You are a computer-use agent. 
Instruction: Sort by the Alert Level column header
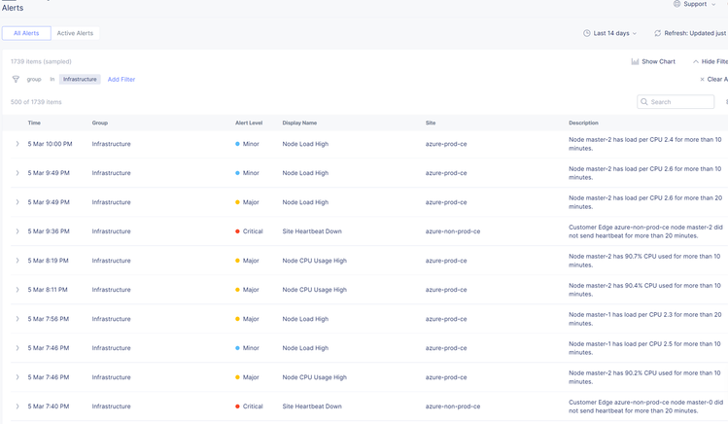pyautogui.click(x=249, y=124)
